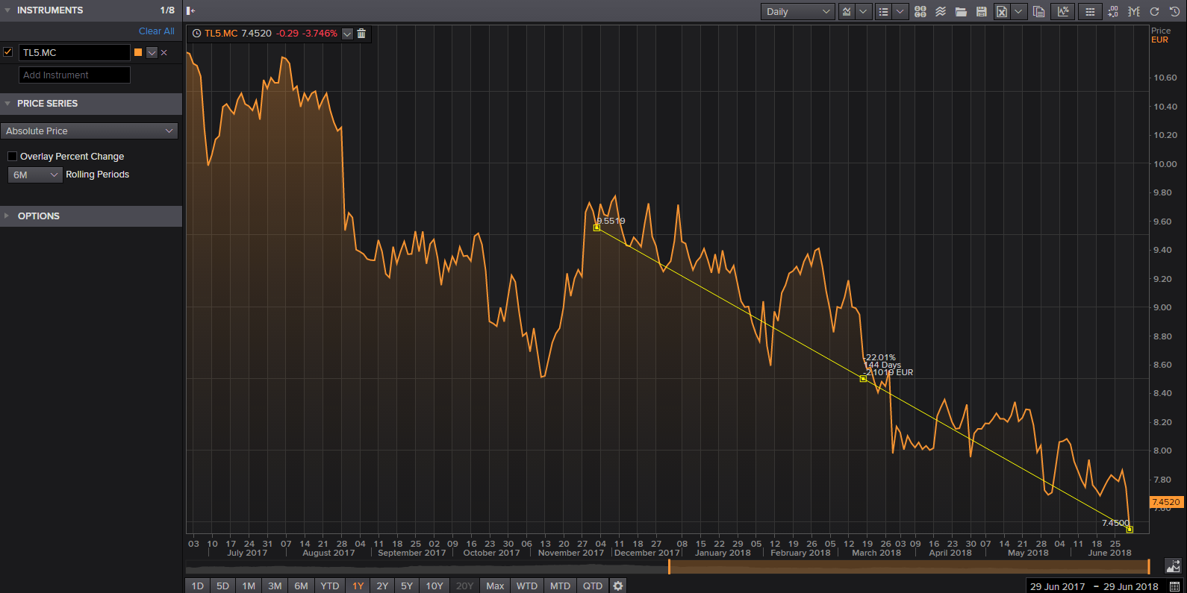Enable the Overlay Percent Change checkbox
The image size is (1187, 593).
tap(12, 156)
